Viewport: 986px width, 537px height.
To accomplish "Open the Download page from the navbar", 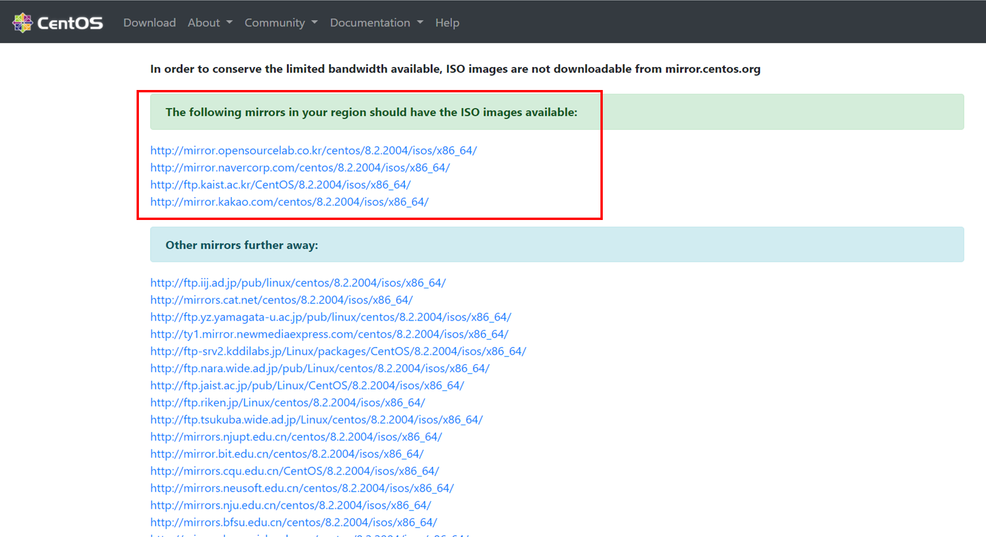I will pyautogui.click(x=150, y=22).
